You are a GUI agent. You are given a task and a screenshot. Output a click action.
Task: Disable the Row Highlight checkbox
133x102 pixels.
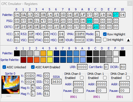pyautogui.click(x=105, y=34)
